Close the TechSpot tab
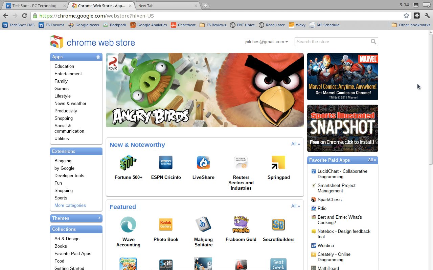Viewport: 433px width, 270px height. tap(64, 6)
